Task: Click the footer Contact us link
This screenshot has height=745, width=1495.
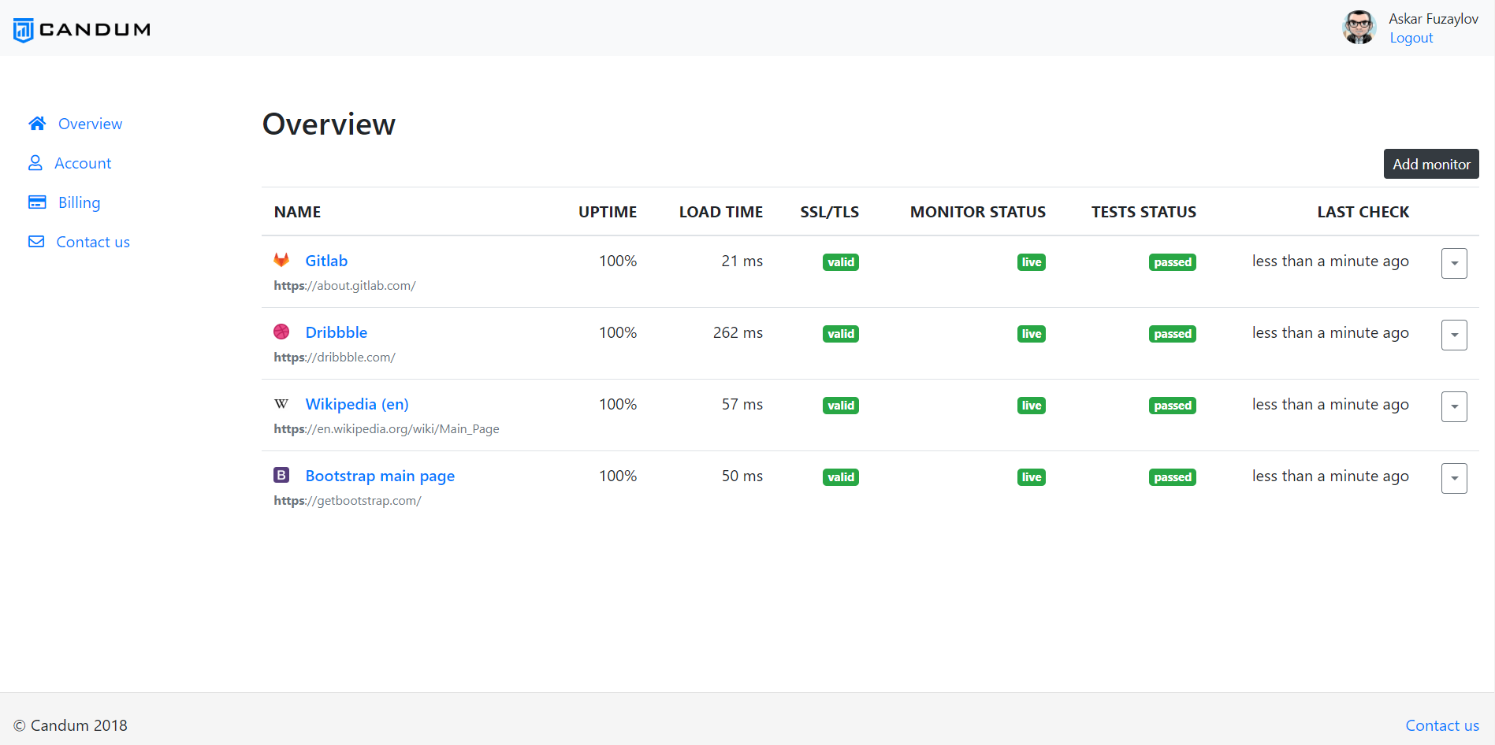Action: (1442, 725)
